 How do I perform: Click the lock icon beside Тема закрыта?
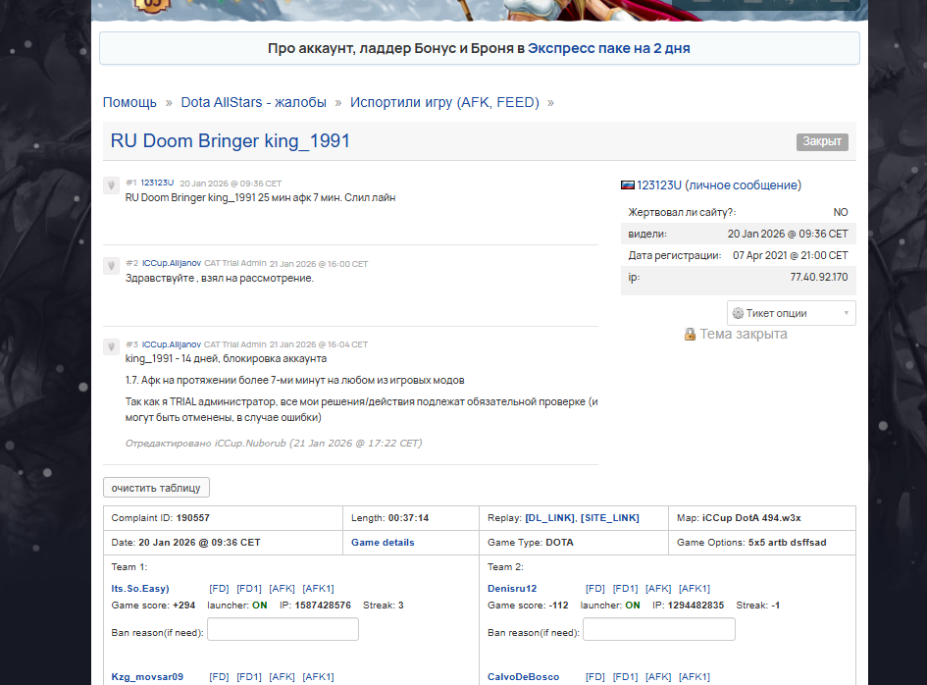(x=690, y=335)
